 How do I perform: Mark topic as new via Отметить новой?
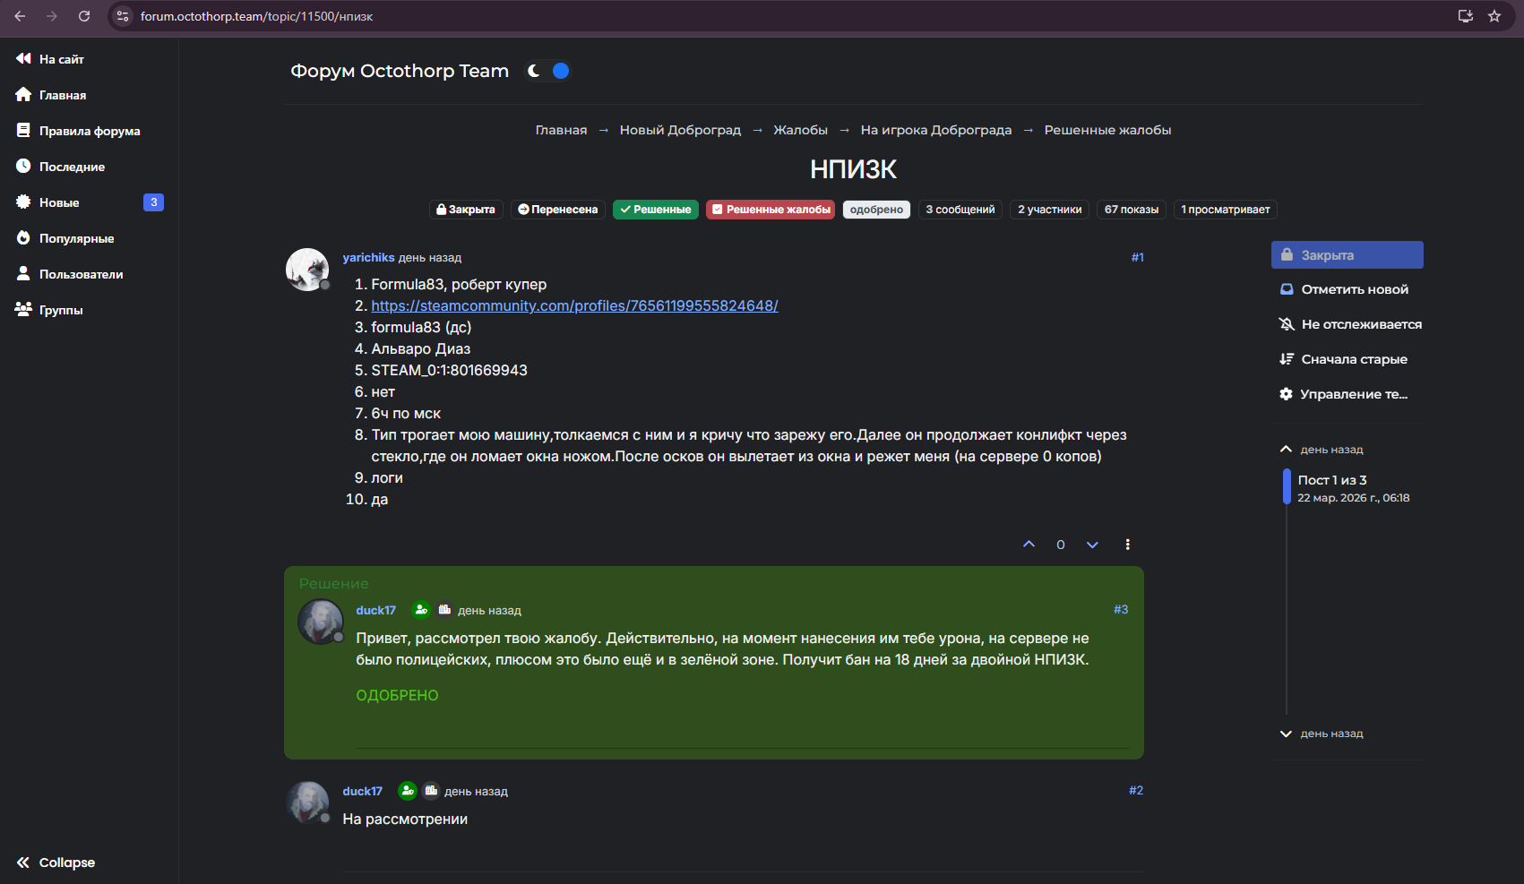pos(1345,289)
